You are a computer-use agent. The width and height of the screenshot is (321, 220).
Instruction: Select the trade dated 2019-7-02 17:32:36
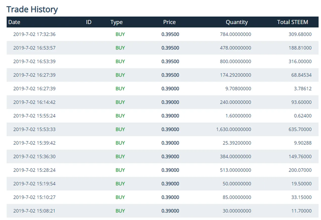[34, 34]
